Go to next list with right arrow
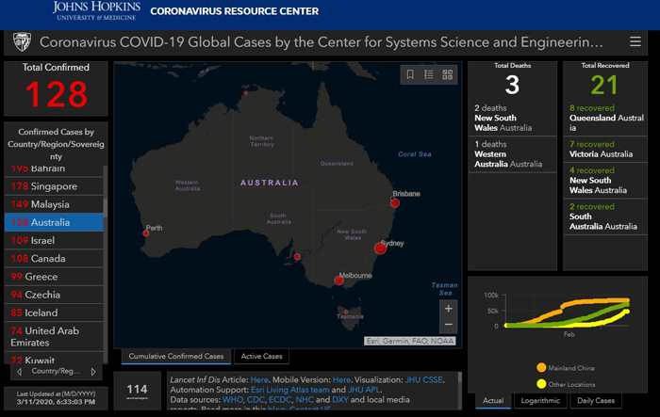The width and height of the screenshot is (660, 417). pos(93,372)
